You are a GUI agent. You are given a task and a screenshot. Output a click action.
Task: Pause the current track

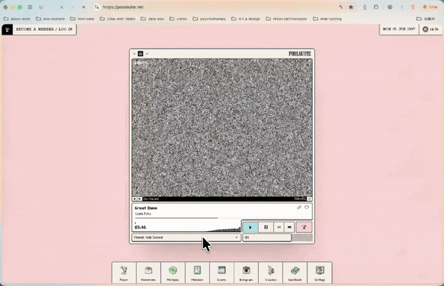coord(266,227)
